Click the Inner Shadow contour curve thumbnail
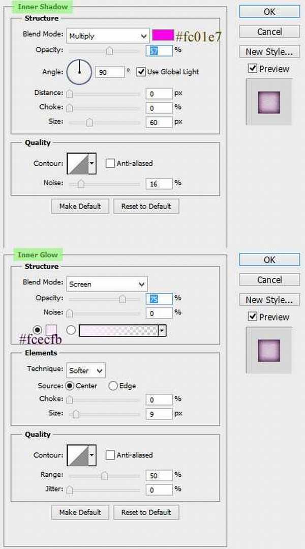 [x=77, y=164]
